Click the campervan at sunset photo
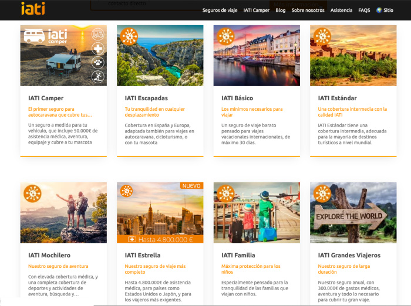The height and width of the screenshot is (306, 411). coord(63,56)
